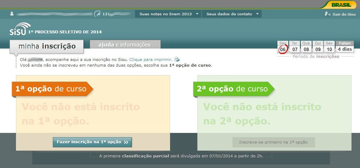Click the classificação parcial notice text
This screenshot has width=360, height=168.
coord(181,156)
